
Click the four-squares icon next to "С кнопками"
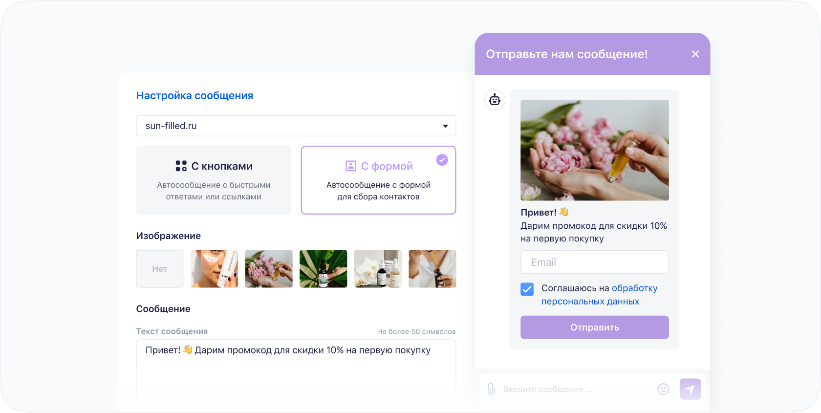click(x=181, y=166)
